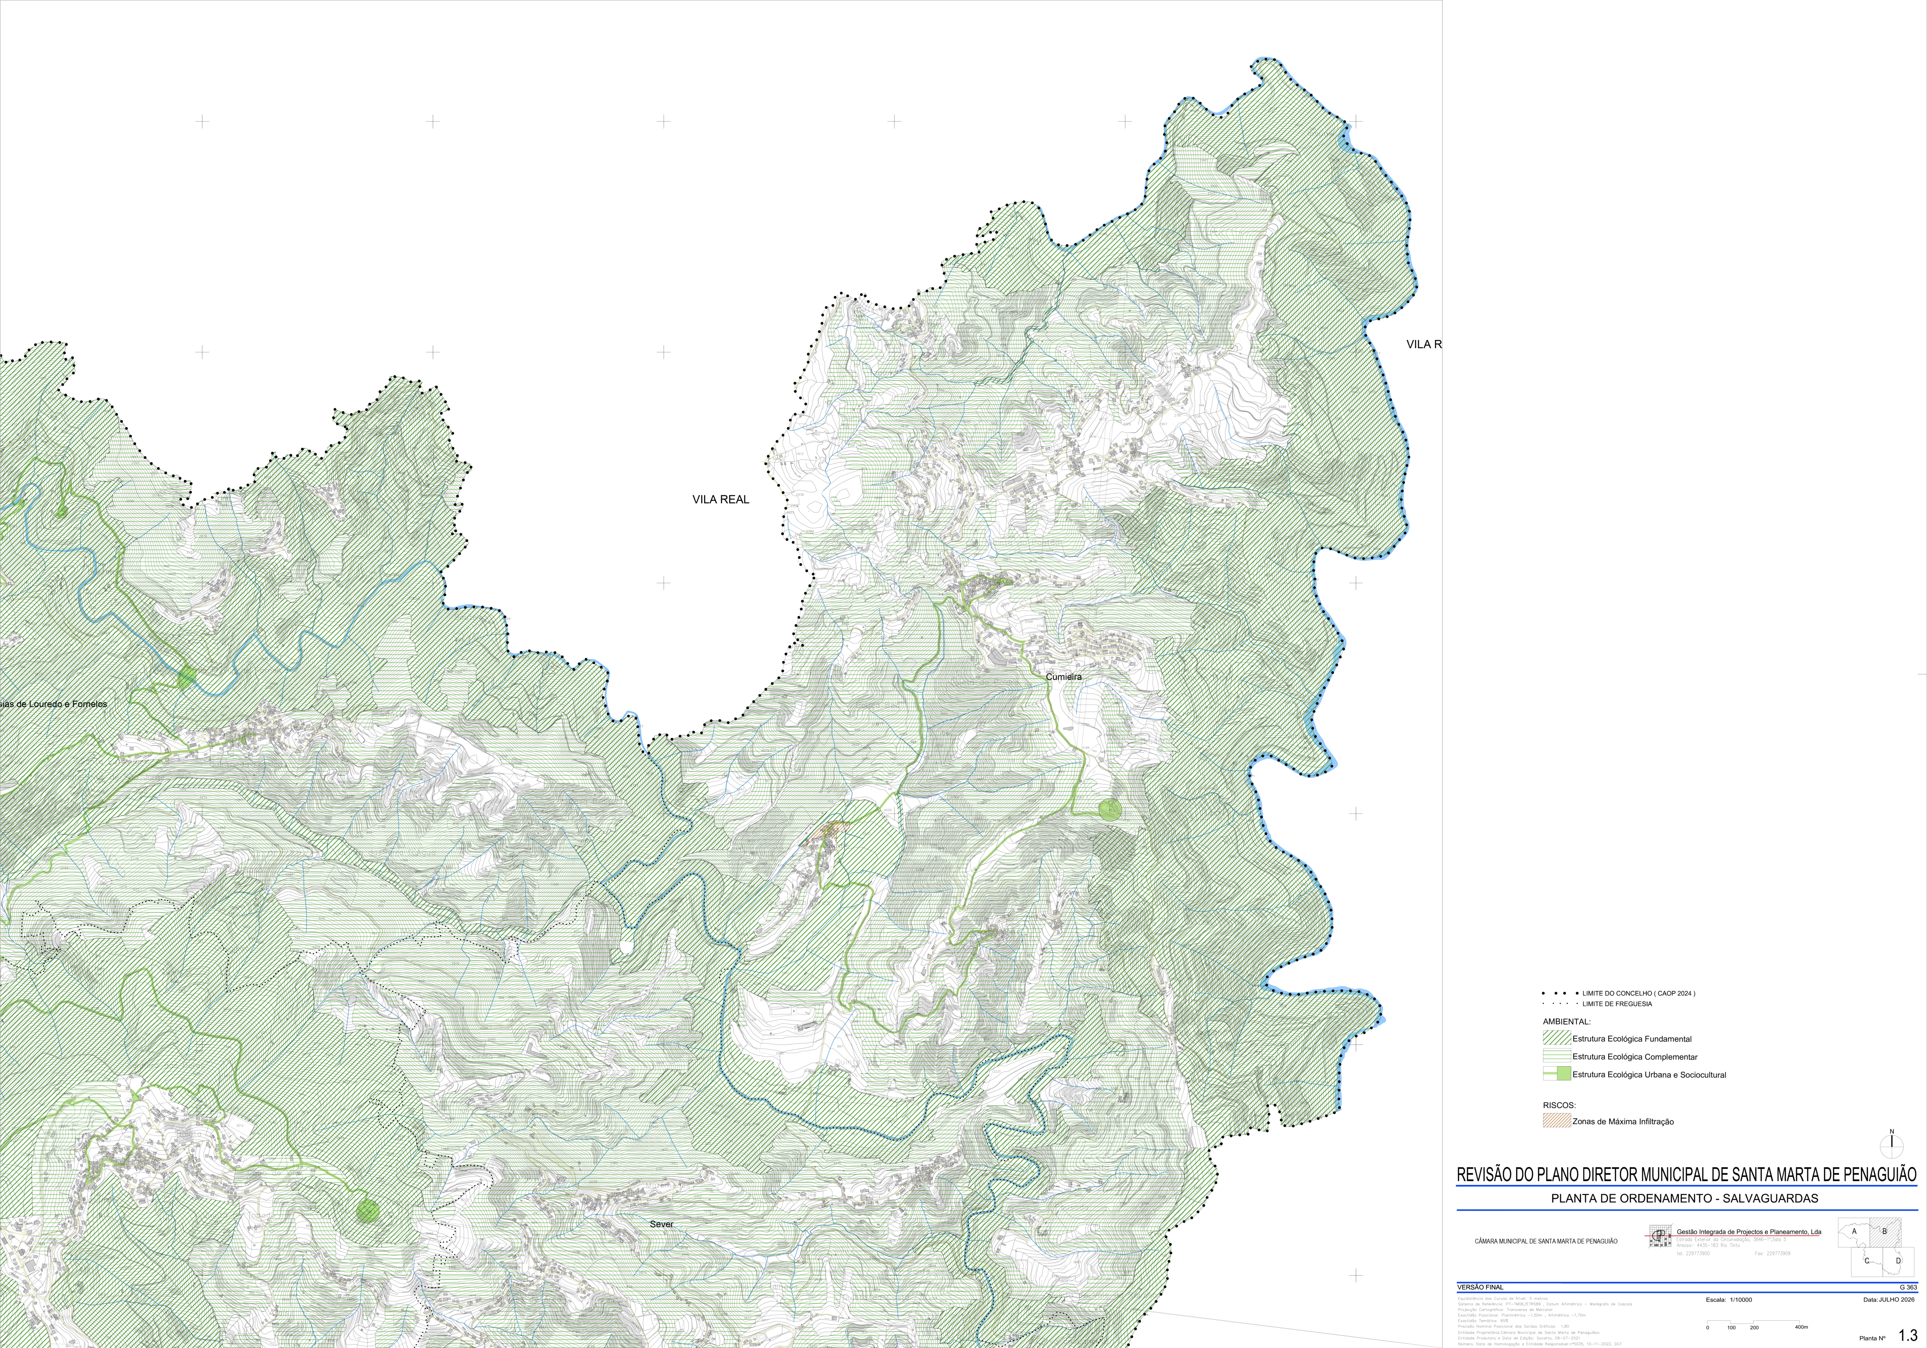Screen dimensions: 1927x1348
Task: Click the central VILA REAL map label
Action: pos(721,500)
